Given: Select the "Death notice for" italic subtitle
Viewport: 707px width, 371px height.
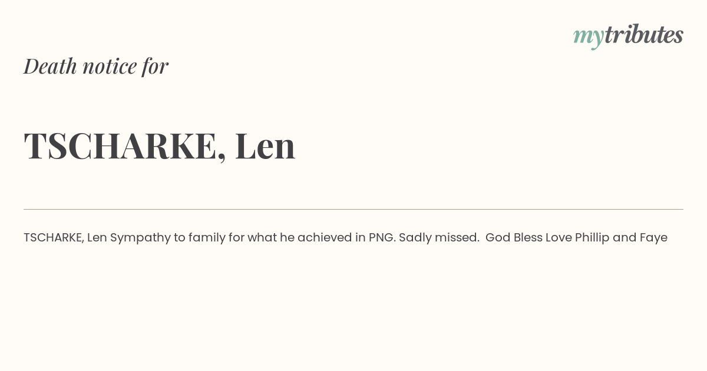Looking at the screenshot, I should (x=96, y=66).
